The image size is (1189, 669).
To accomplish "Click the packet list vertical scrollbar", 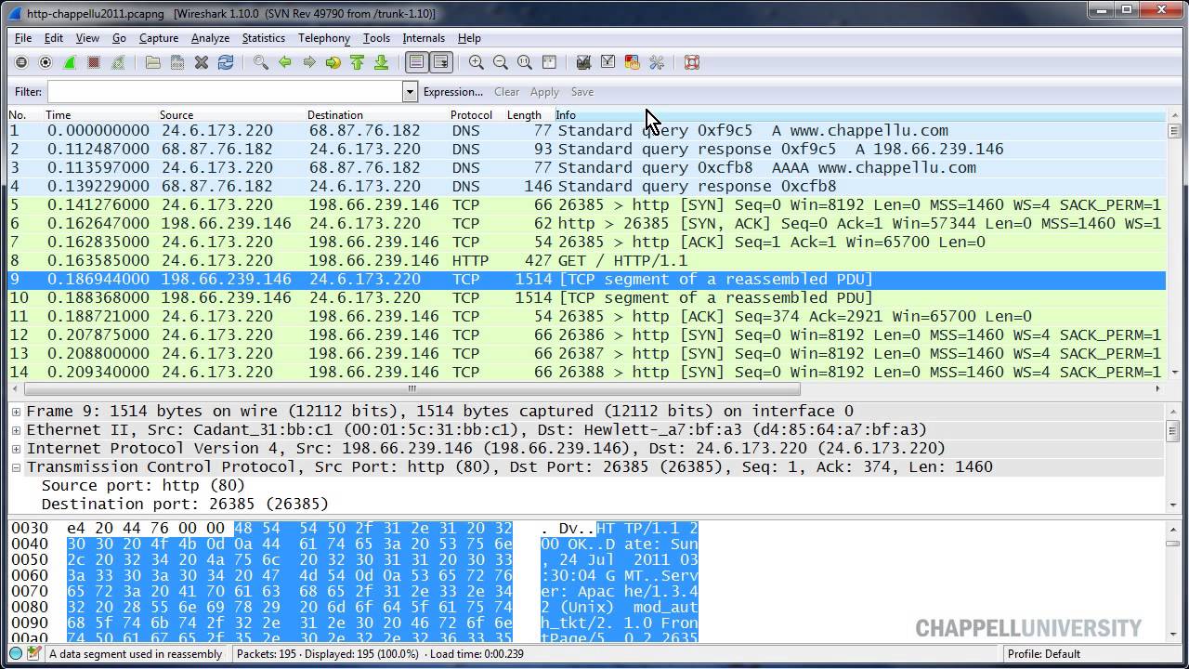I will [1174, 131].
